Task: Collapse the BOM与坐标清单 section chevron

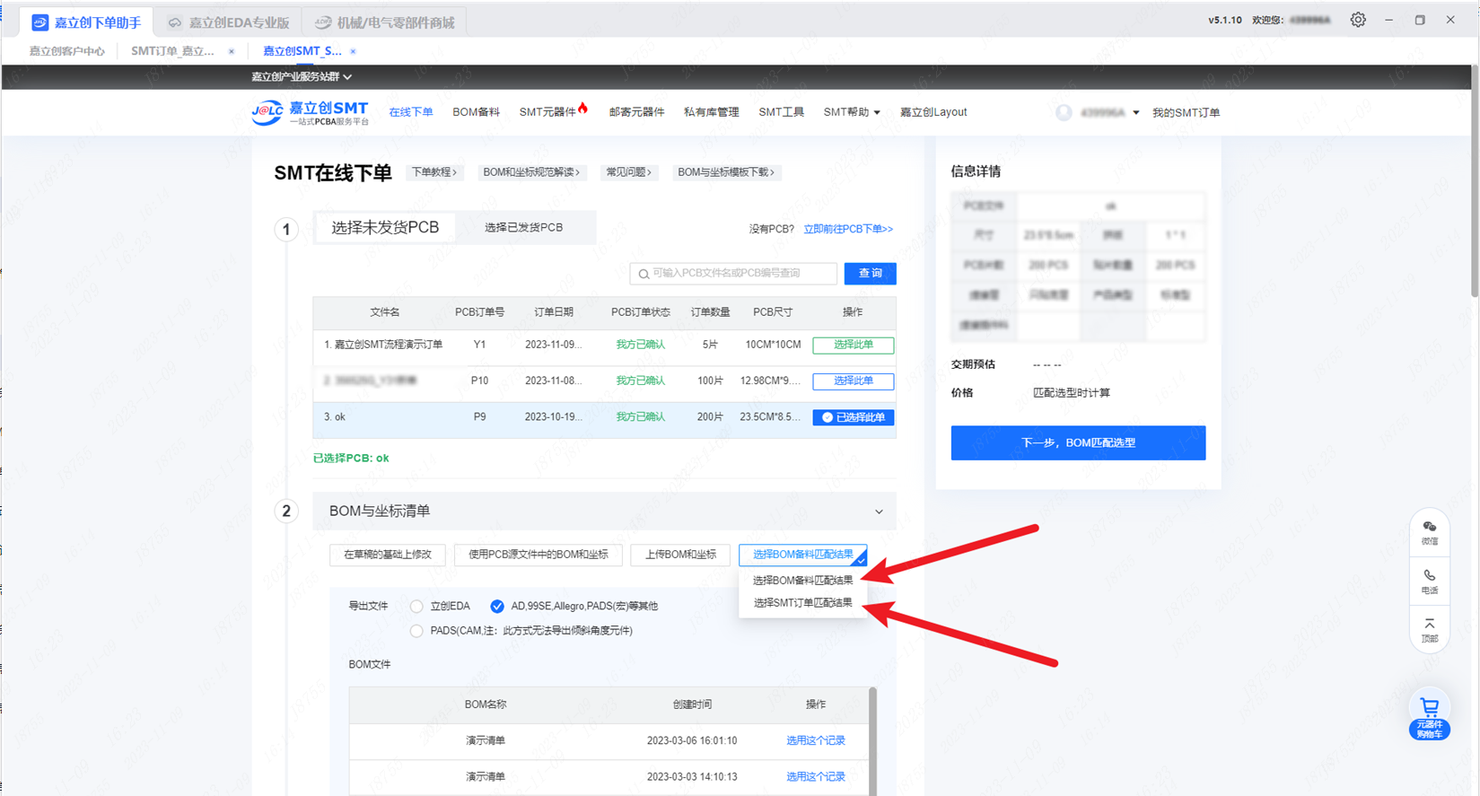Action: click(x=879, y=512)
